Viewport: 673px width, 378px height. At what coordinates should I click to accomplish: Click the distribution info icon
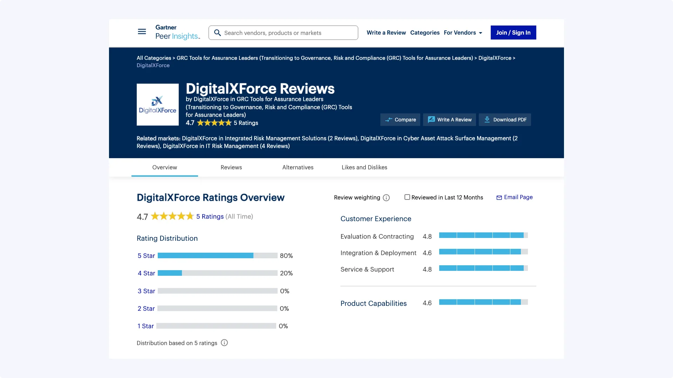[224, 343]
